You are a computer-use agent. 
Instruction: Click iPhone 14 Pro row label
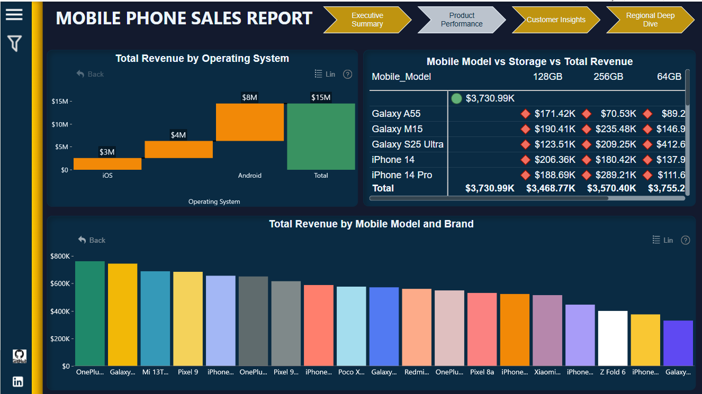(x=402, y=175)
